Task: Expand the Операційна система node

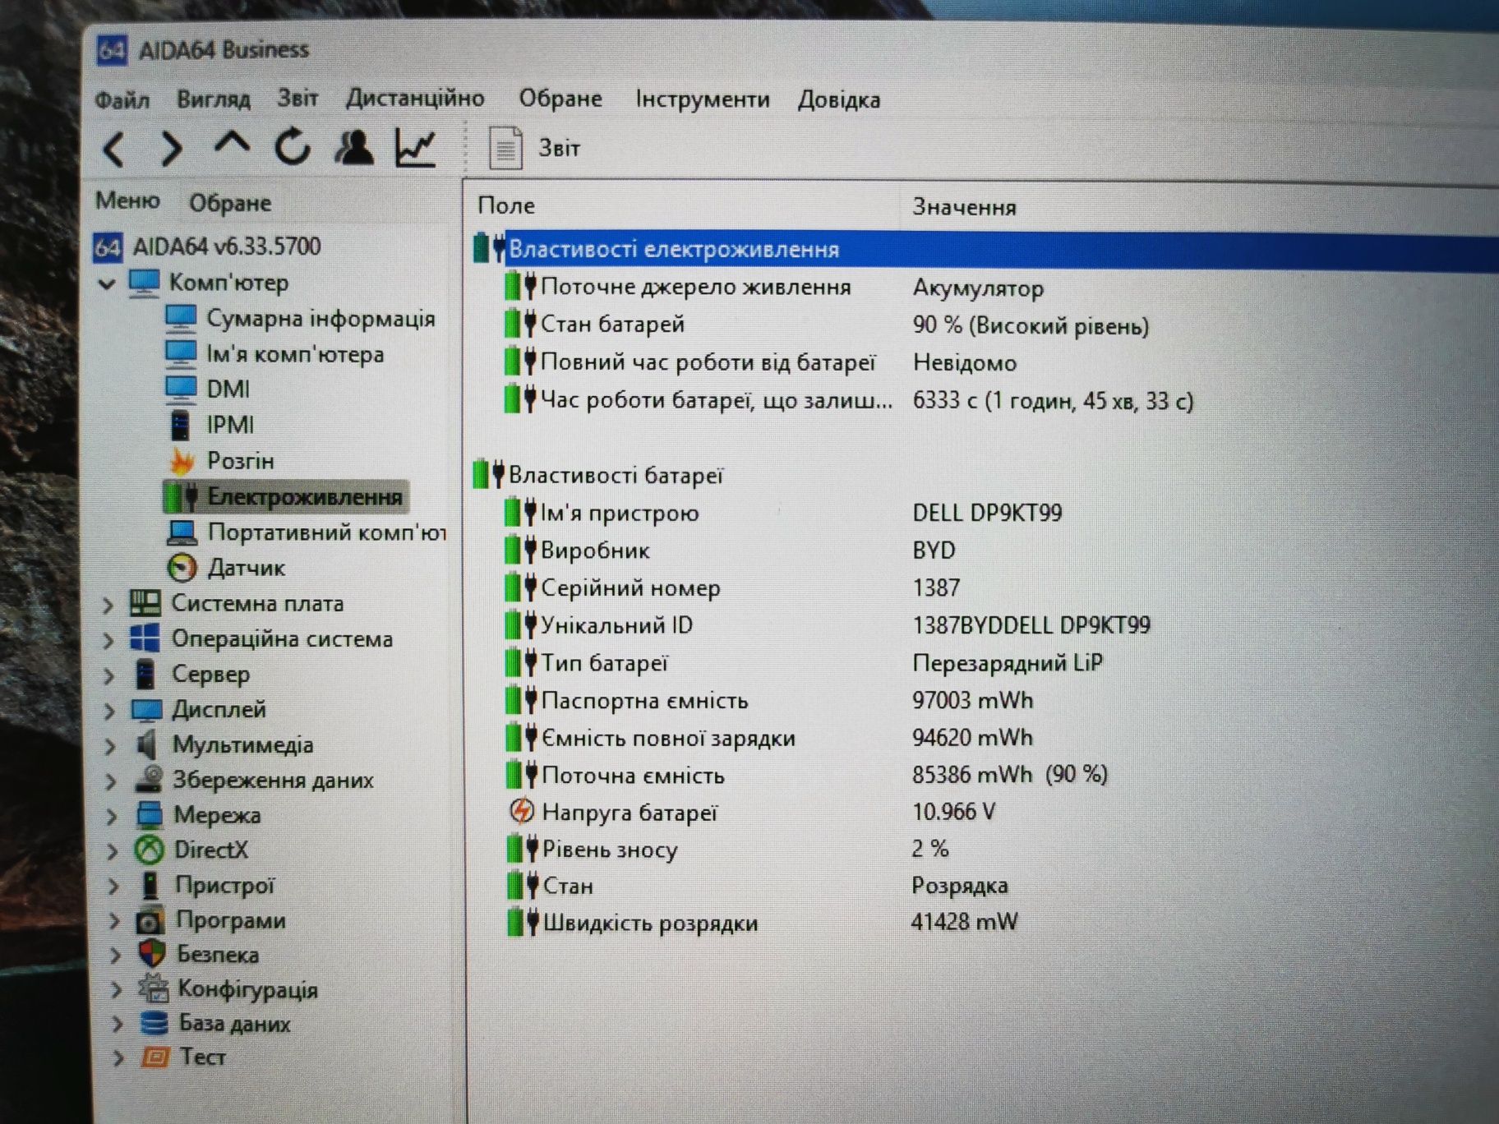Action: coord(108,641)
